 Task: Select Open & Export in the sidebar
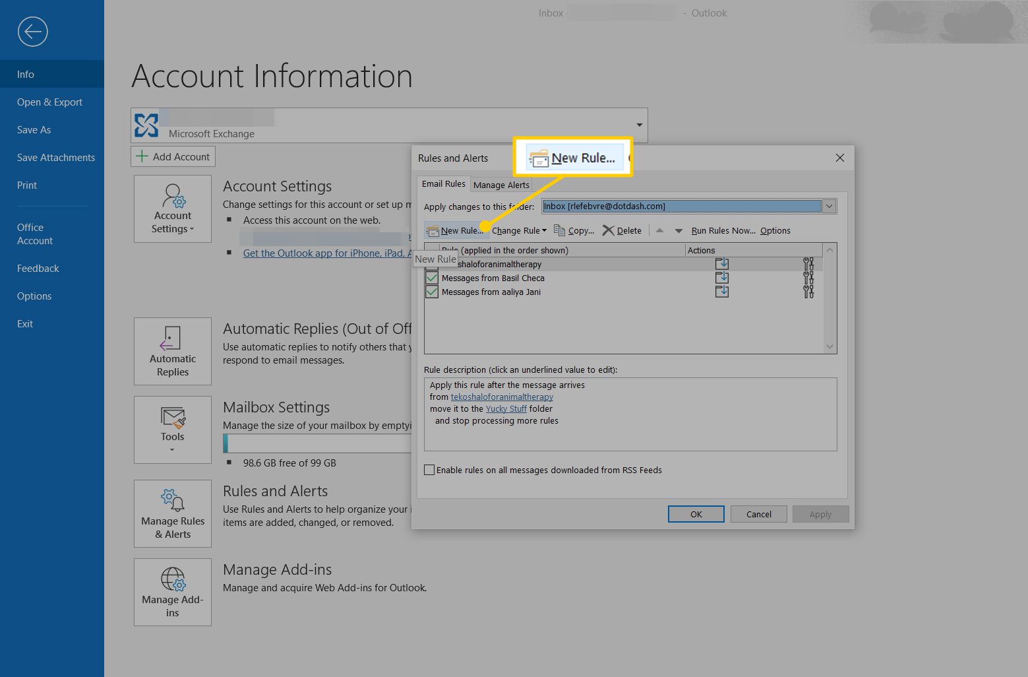[x=52, y=102]
